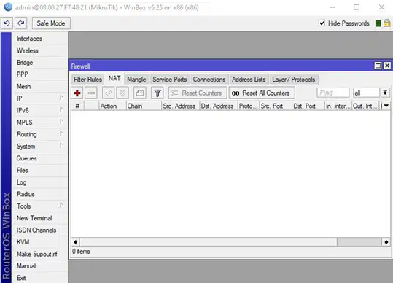393x283 pixels.
Task: Click the comment icon in Firewall toolbar
Action: point(140,93)
